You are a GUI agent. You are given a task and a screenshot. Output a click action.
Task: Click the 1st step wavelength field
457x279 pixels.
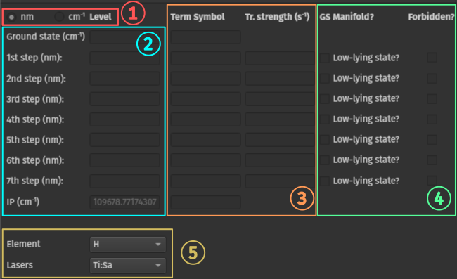coord(124,58)
